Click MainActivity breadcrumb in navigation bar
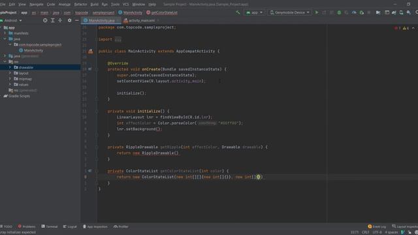Viewport: 418px width, 235px height. point(131,12)
